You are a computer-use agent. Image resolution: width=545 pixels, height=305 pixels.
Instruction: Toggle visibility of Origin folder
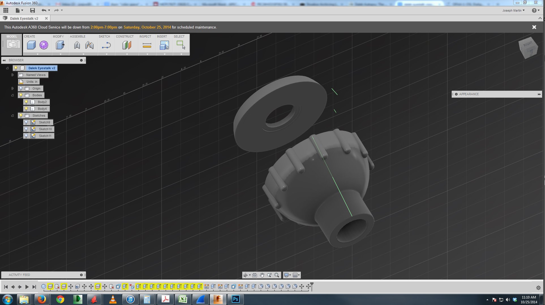point(21,88)
